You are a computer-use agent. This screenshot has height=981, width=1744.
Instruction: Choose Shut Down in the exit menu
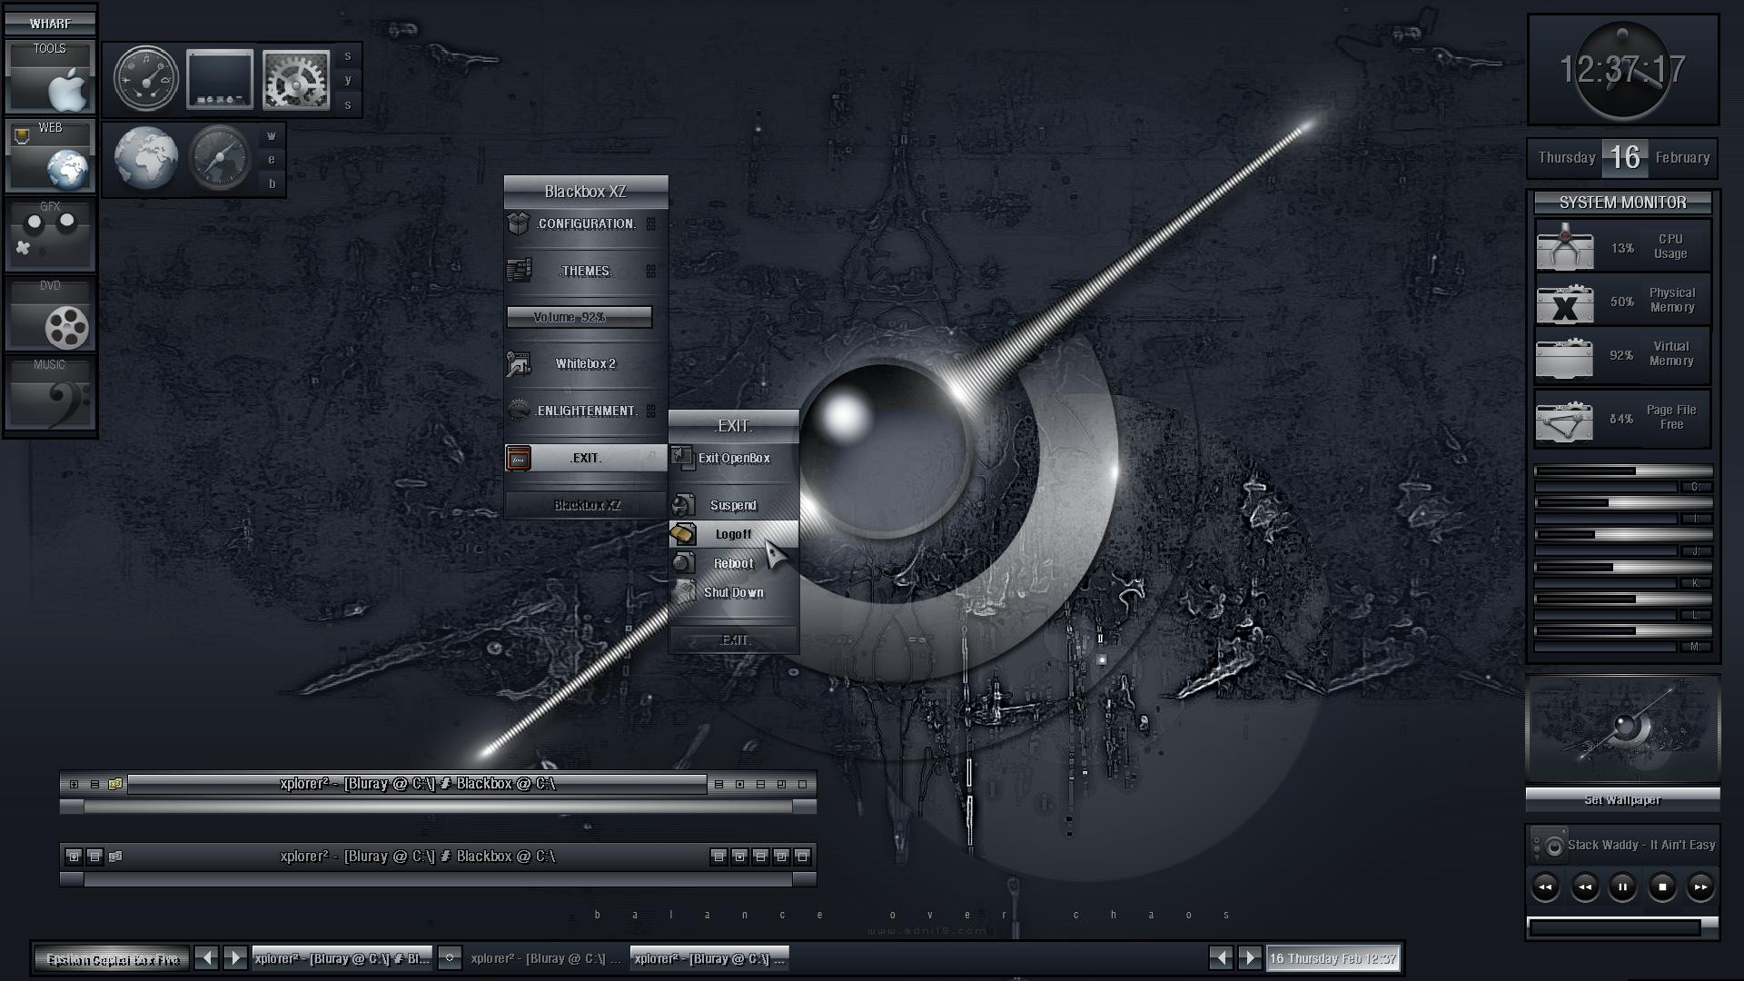coord(733,592)
